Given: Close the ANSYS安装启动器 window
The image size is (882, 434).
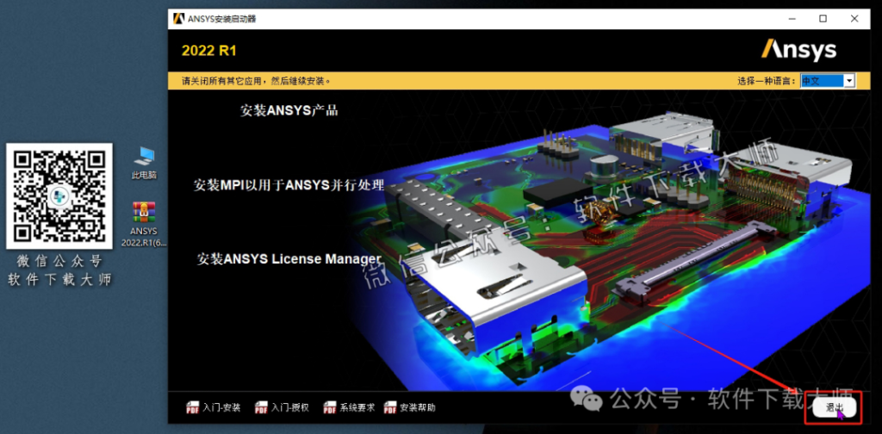Looking at the screenshot, I should pyautogui.click(x=854, y=19).
